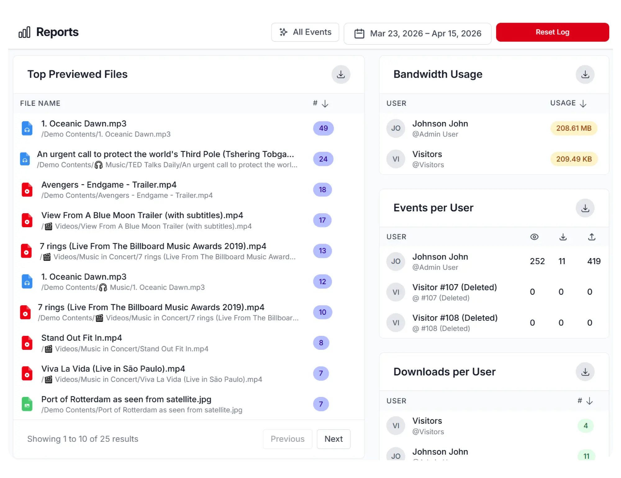Viewport: 621px width, 478px height.
Task: Click the 4 downloads badge for Visitors
Action: 586,426
